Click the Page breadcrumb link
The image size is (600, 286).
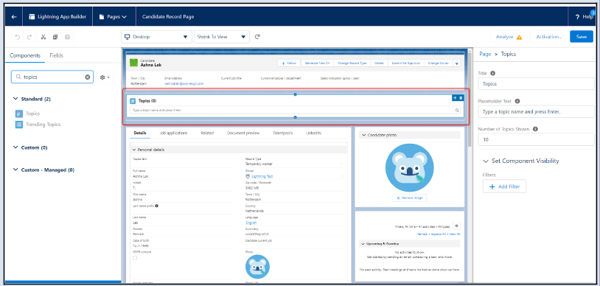485,54
